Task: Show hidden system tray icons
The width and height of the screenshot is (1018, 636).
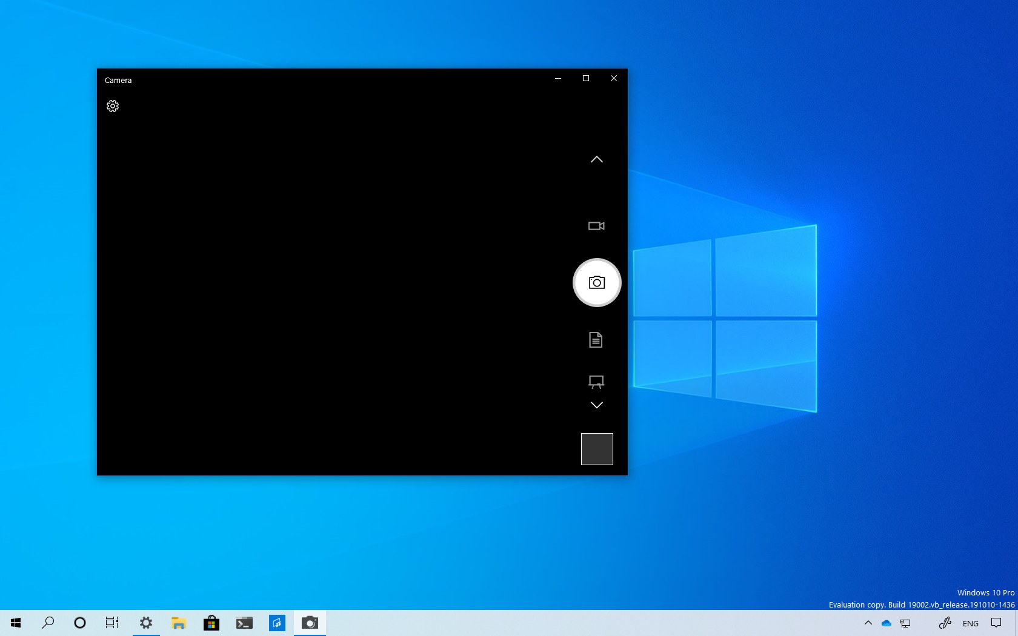Action: point(868,623)
